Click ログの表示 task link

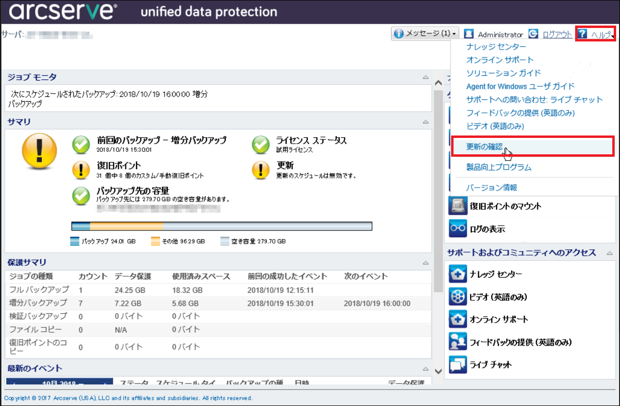click(x=487, y=229)
